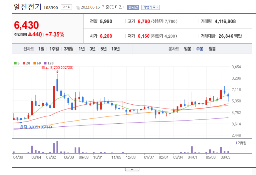
Task: Click the 고가 value 6,790
Action: coord(144,21)
